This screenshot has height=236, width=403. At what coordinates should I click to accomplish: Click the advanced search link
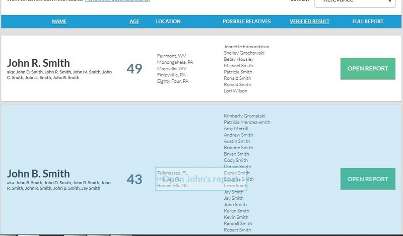(117, 2)
